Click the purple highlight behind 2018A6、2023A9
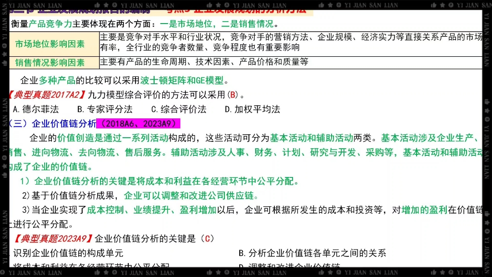The image size is (492, 277). point(140,122)
